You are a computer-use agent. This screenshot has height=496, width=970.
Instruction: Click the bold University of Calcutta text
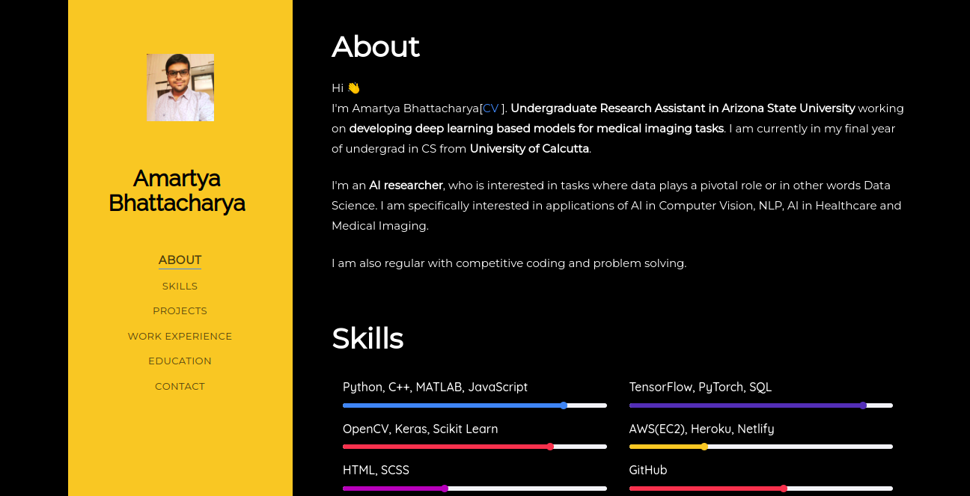528,148
